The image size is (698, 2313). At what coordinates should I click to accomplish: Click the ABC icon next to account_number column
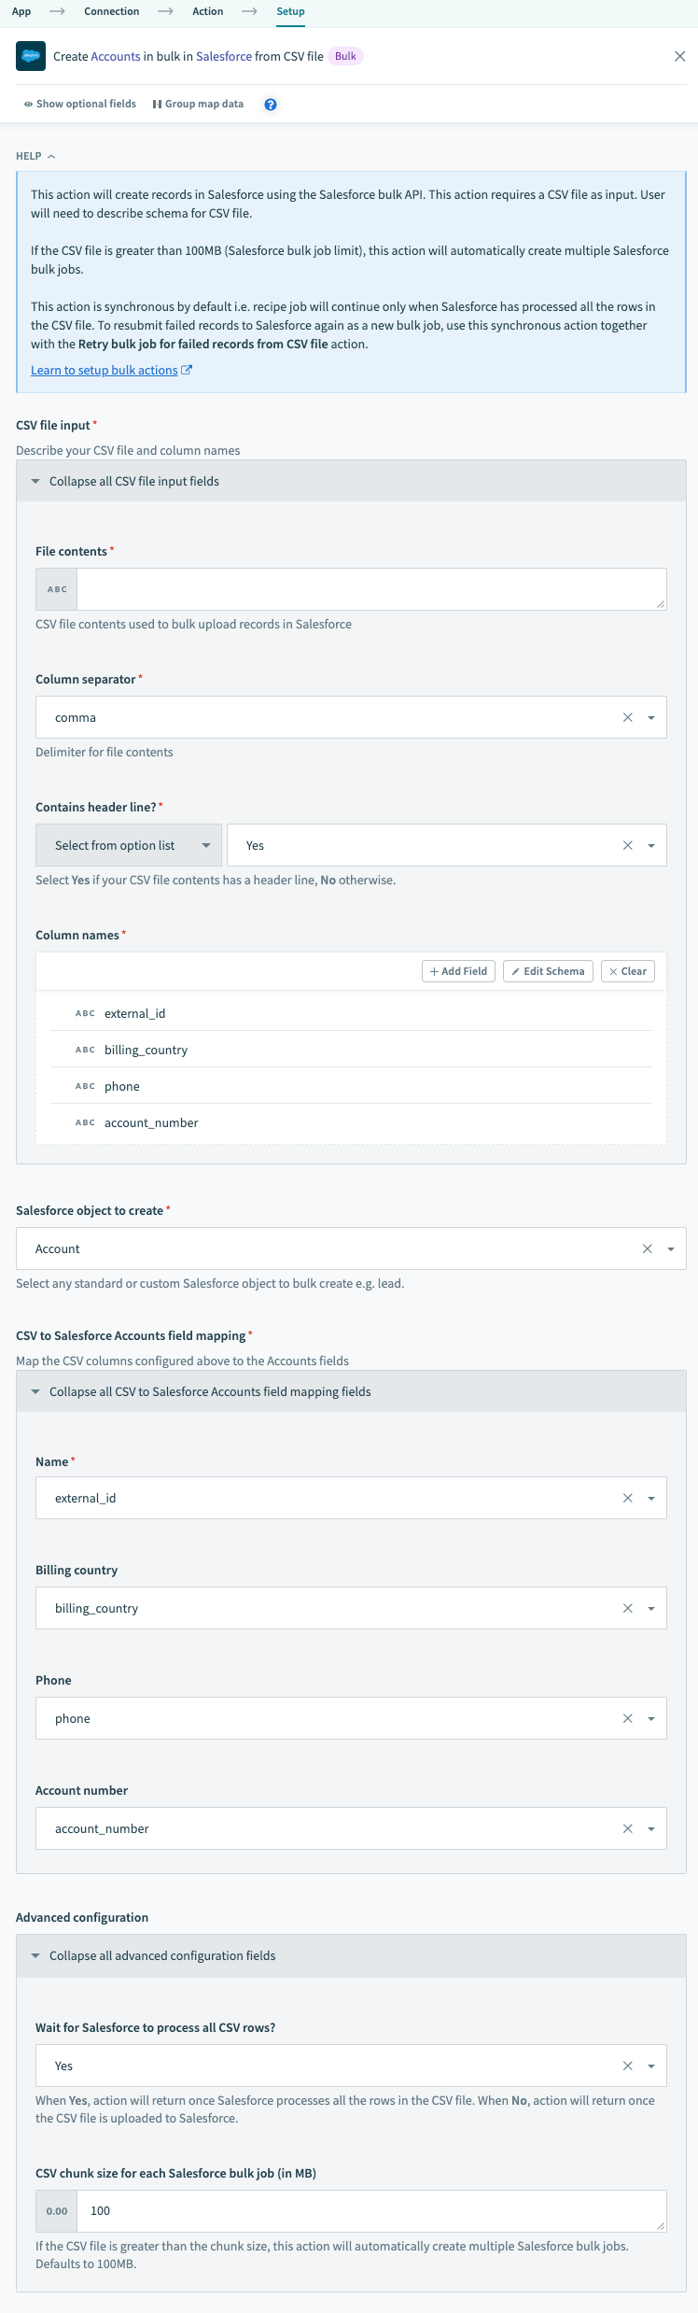[x=84, y=1121]
